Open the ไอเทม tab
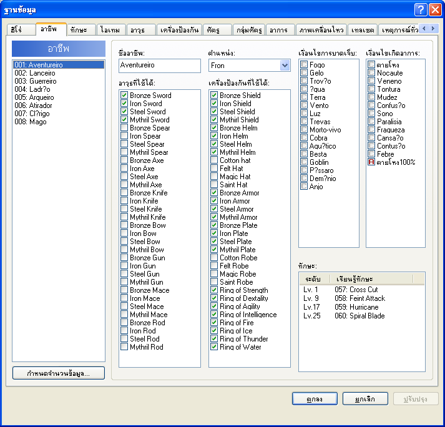This screenshot has width=445, height=427. click(111, 30)
